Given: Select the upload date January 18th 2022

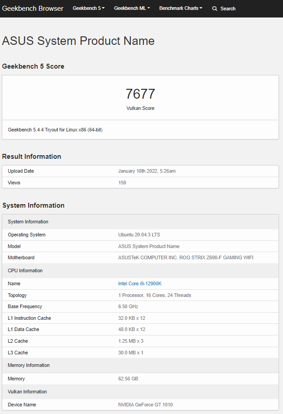Looking at the screenshot, I should (147, 171).
